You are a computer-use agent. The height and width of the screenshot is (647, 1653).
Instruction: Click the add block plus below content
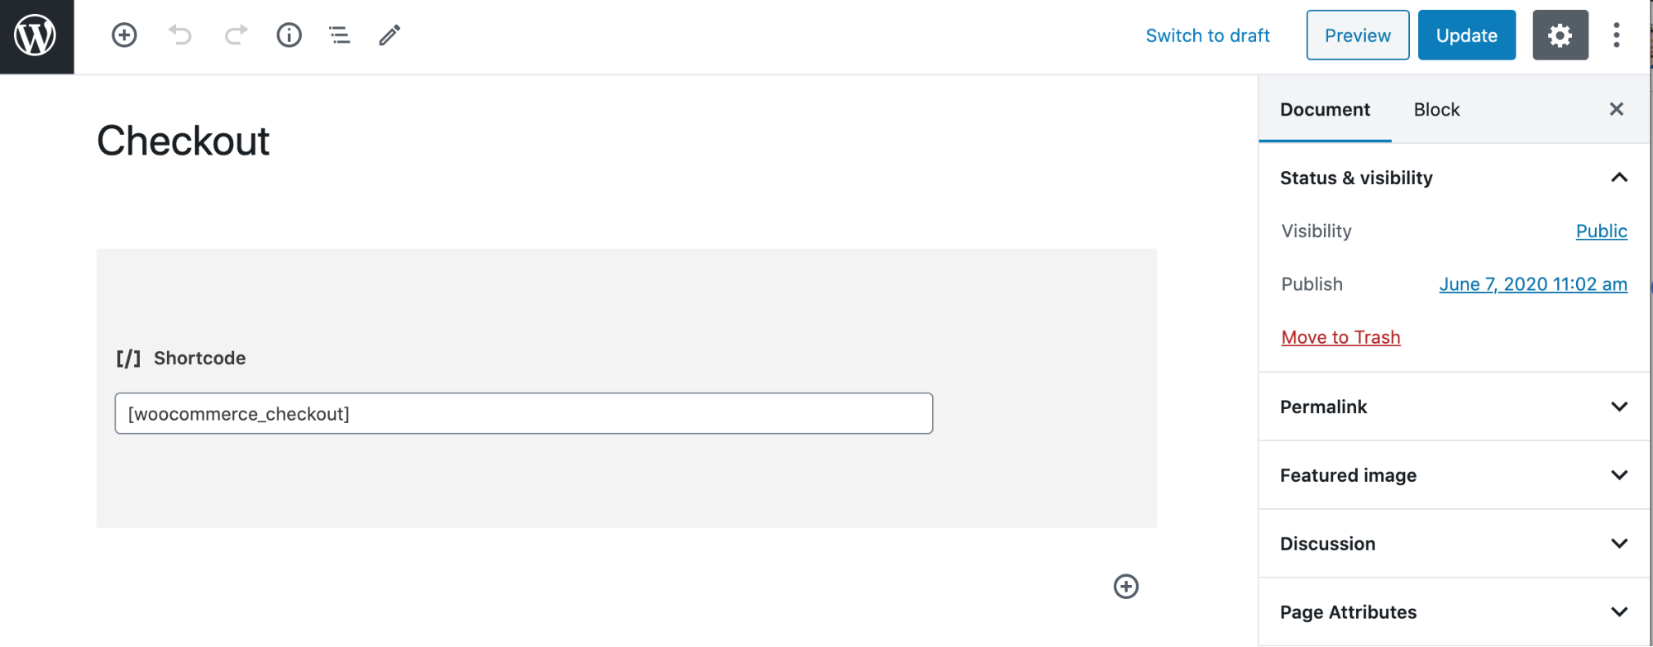(x=1125, y=587)
